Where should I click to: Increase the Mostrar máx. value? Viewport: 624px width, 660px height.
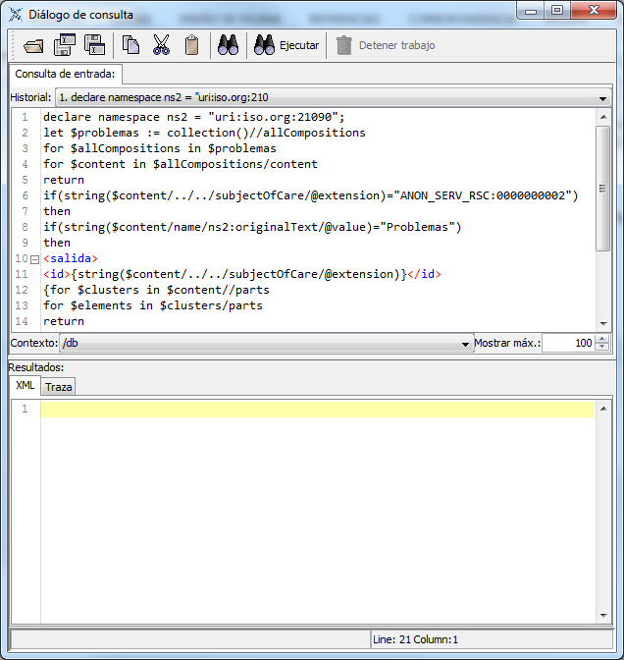point(602,339)
